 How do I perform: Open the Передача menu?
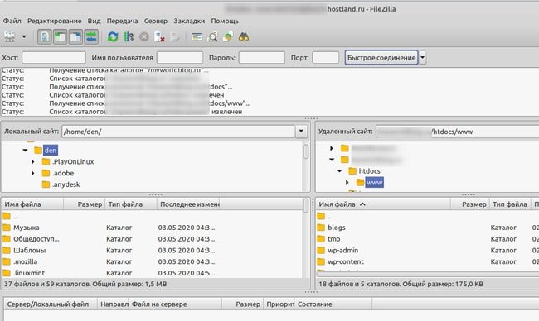122,21
